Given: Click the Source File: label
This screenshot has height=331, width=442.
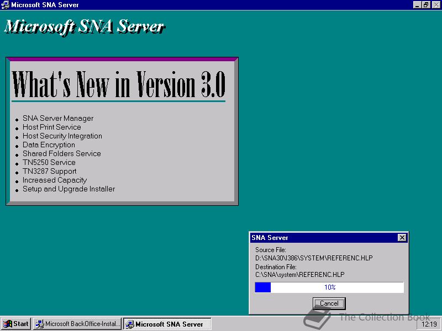Looking at the screenshot, I should click(x=271, y=250).
